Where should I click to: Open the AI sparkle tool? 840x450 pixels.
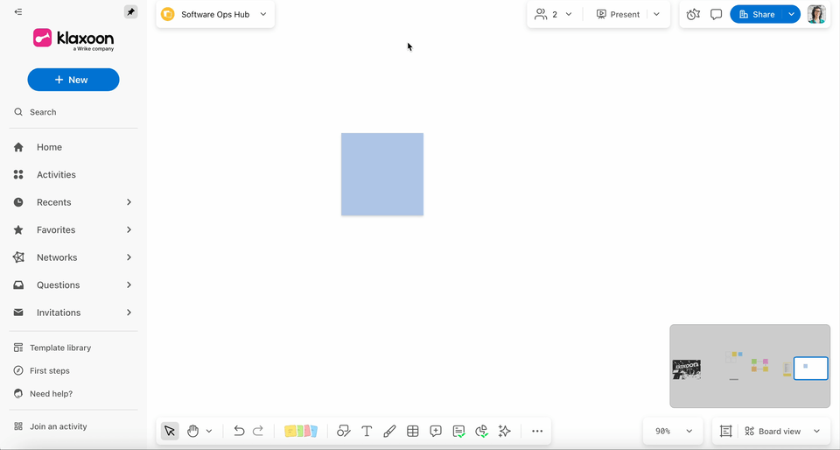click(x=505, y=431)
